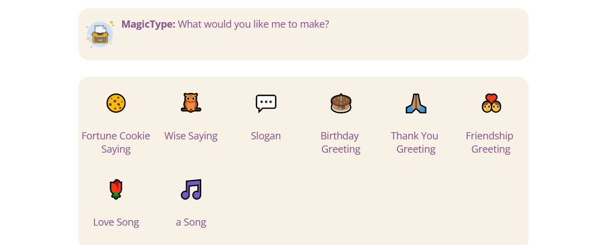Viewport: 607px width, 245px height.
Task: Click the fortune cookie icon
Action: click(116, 103)
